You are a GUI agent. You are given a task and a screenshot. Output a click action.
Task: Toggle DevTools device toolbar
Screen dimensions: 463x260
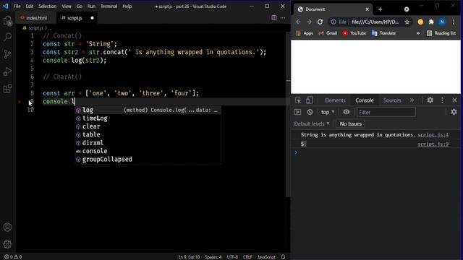[309, 100]
